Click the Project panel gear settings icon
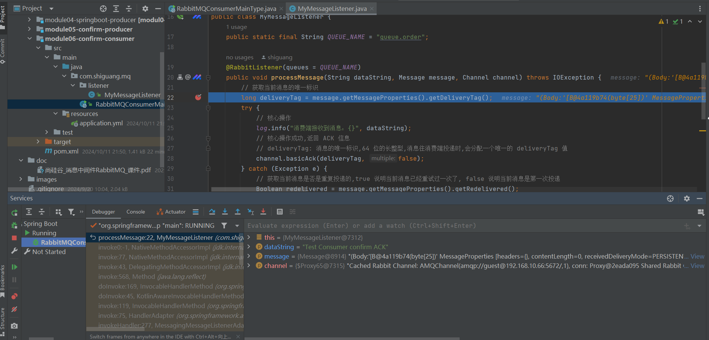709x340 pixels. tap(145, 8)
